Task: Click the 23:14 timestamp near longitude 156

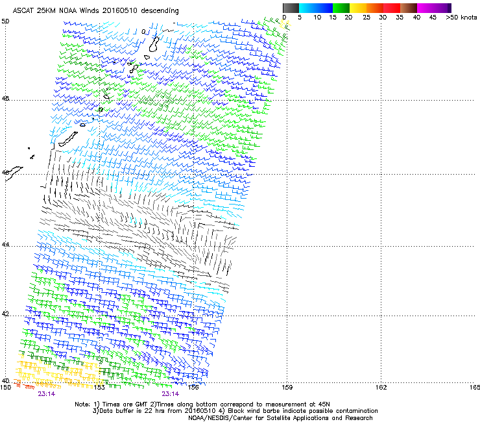Action: pyautogui.click(x=171, y=394)
